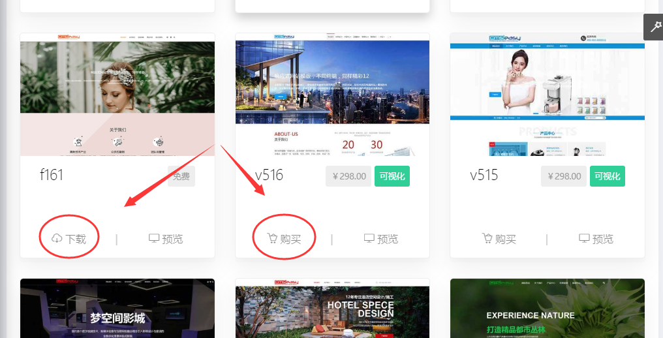
Task: Click the v515 template title
Action: coord(484,176)
